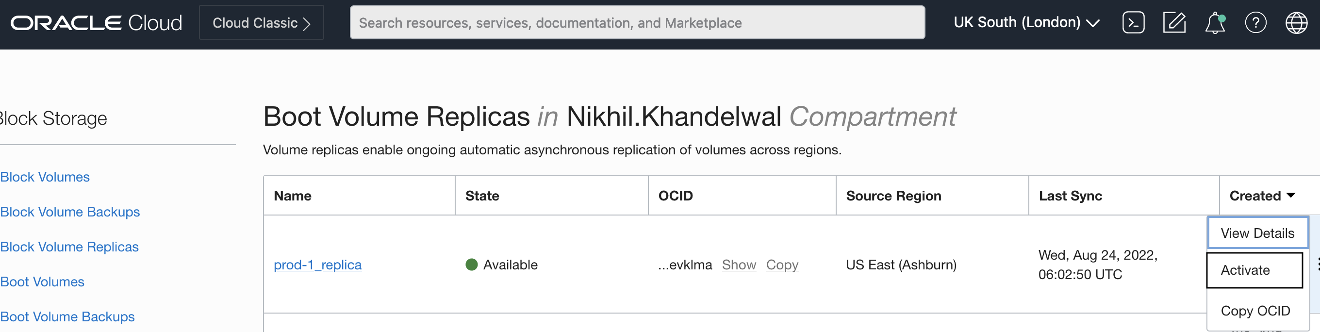Open the notifications bell
The width and height of the screenshot is (1320, 332).
(x=1215, y=24)
